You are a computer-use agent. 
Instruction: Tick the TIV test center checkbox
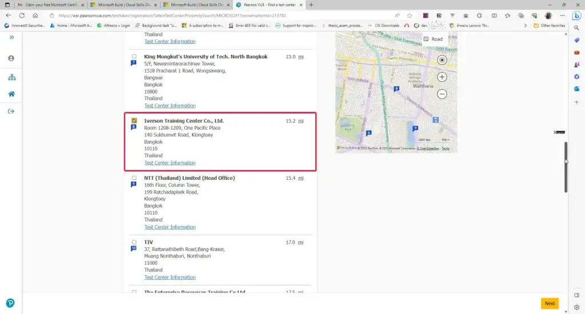pyautogui.click(x=134, y=242)
